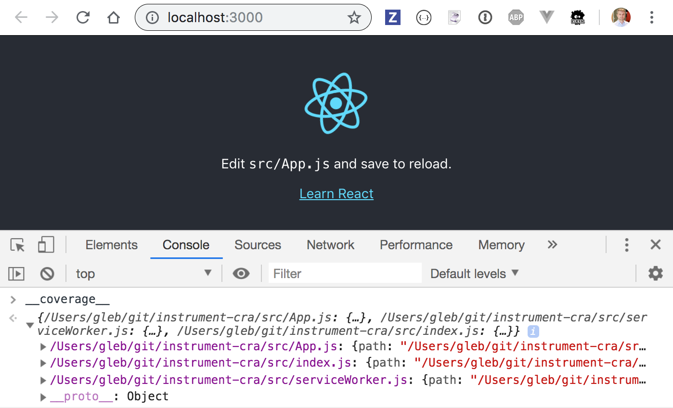Viewport: 673px width, 408px height.
Task: Toggle the device toolbar icon
Action: coord(46,245)
